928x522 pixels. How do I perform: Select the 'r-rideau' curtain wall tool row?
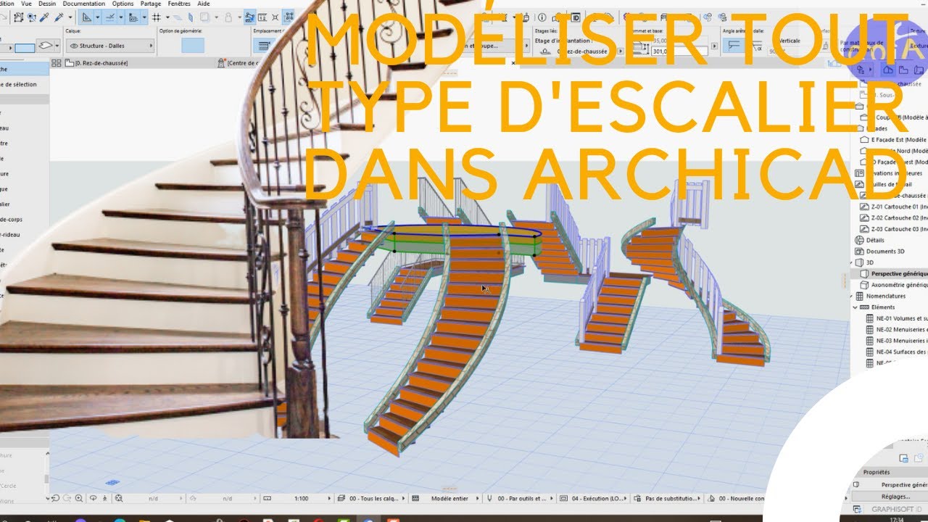coord(25,234)
